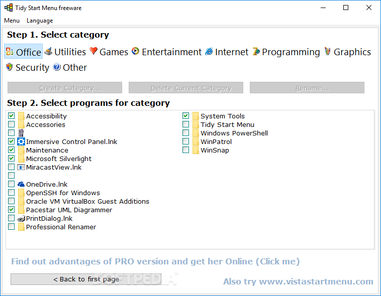The width and height of the screenshot is (381, 296).
Task: Uncheck the System Tools checkbox
Action: click(185, 116)
